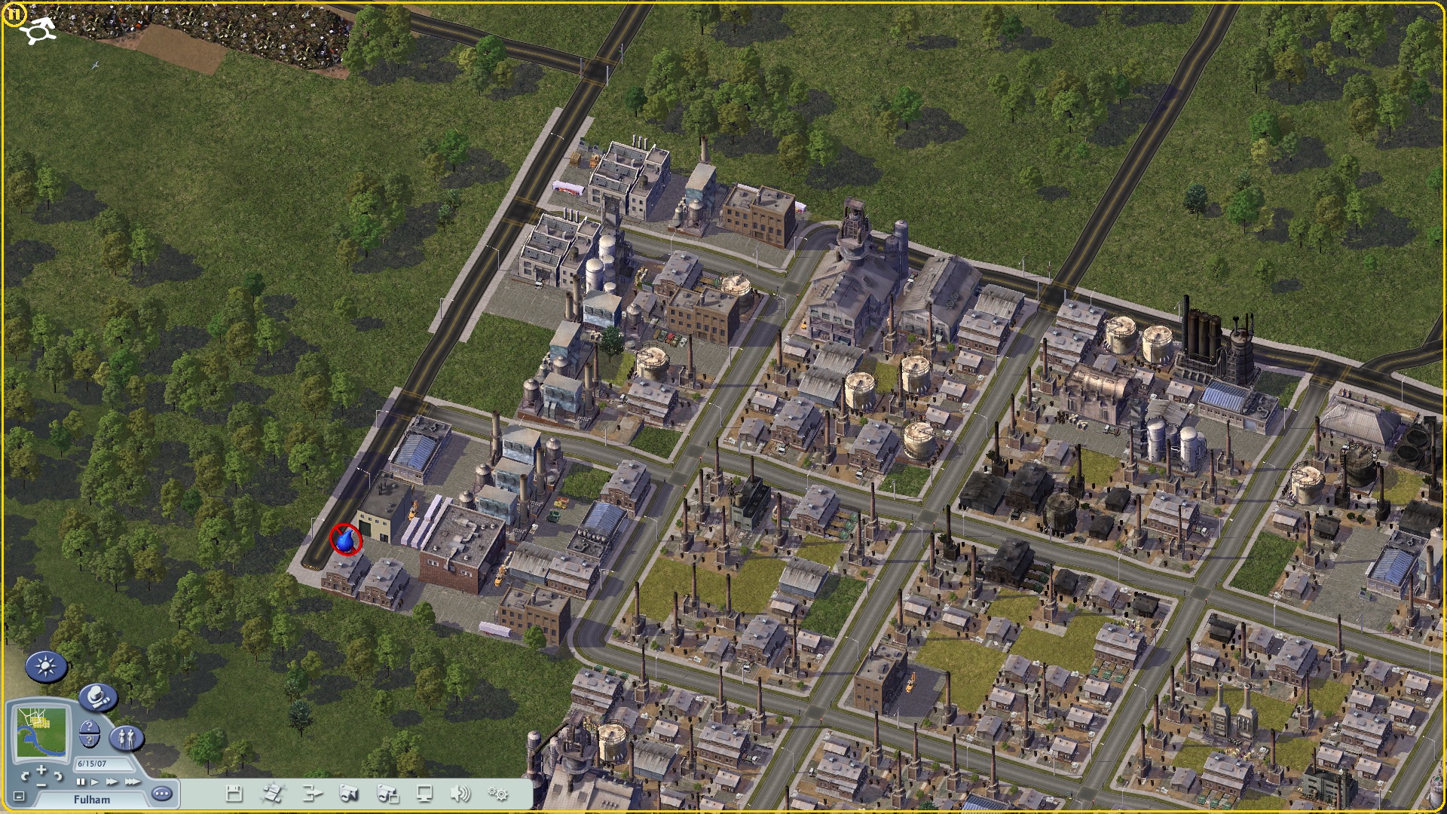Zoom in with the plus button
Screen dimensions: 1447x814
(x=41, y=770)
